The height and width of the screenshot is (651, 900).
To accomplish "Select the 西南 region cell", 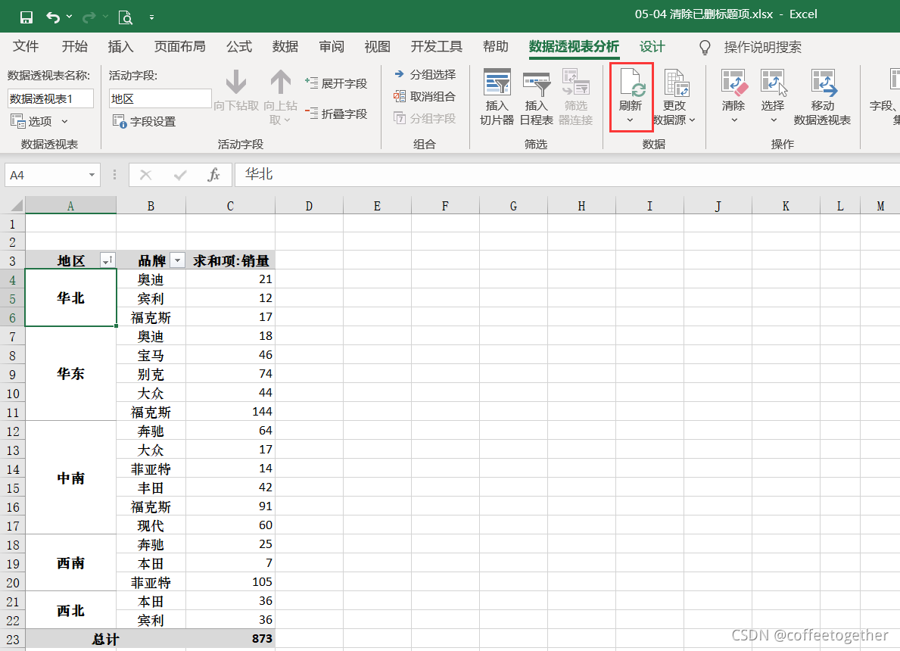I will pos(70,563).
